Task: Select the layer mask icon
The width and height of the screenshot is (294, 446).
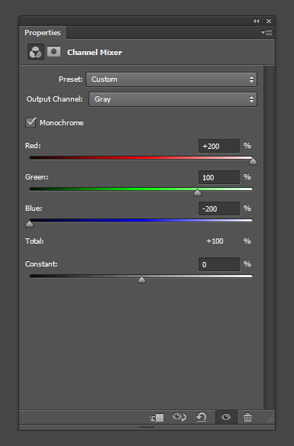Action: coord(53,52)
